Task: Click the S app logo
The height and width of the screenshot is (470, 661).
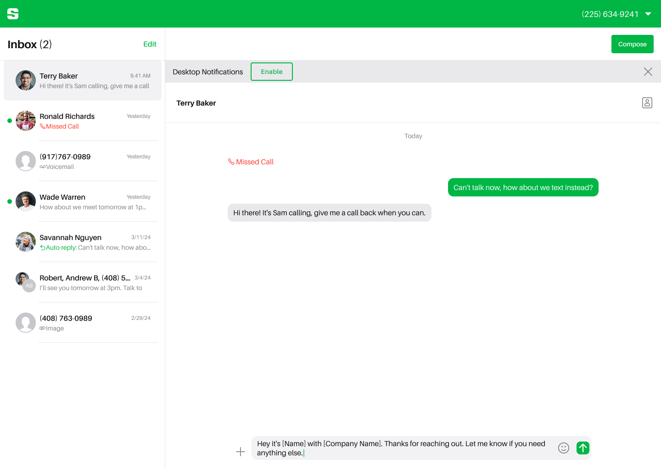Action: 13,14
